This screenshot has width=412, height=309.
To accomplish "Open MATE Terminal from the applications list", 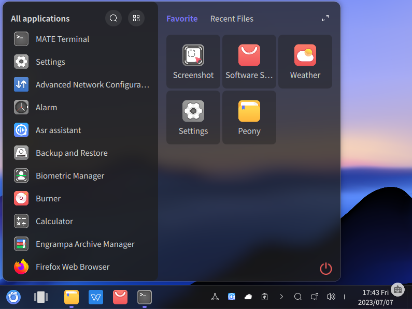I will tap(80, 39).
